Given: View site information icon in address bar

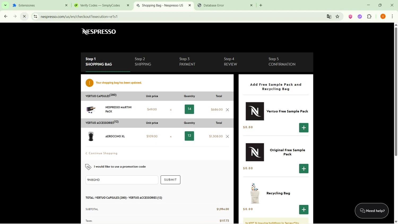Looking at the screenshot, I should point(35,16).
